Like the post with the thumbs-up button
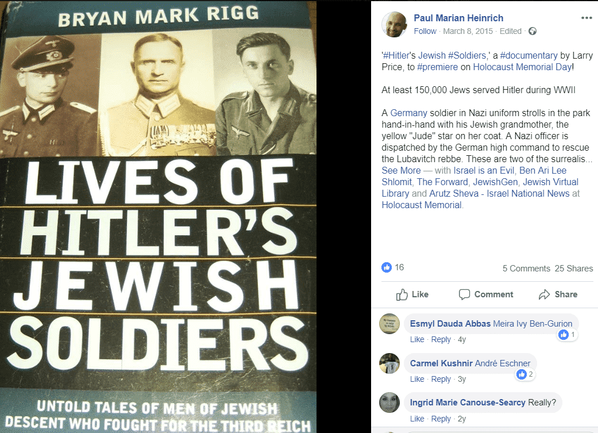Screen dimensions: 598x433 coord(412,294)
